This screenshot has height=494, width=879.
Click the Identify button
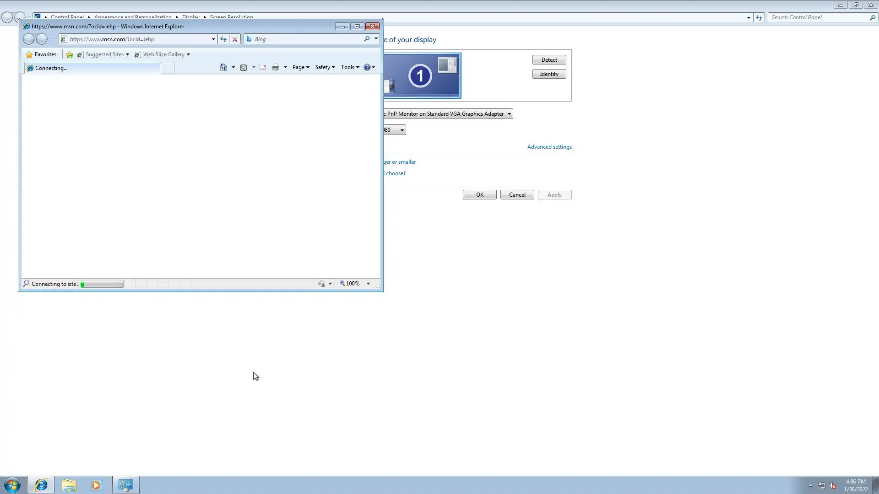pos(549,74)
